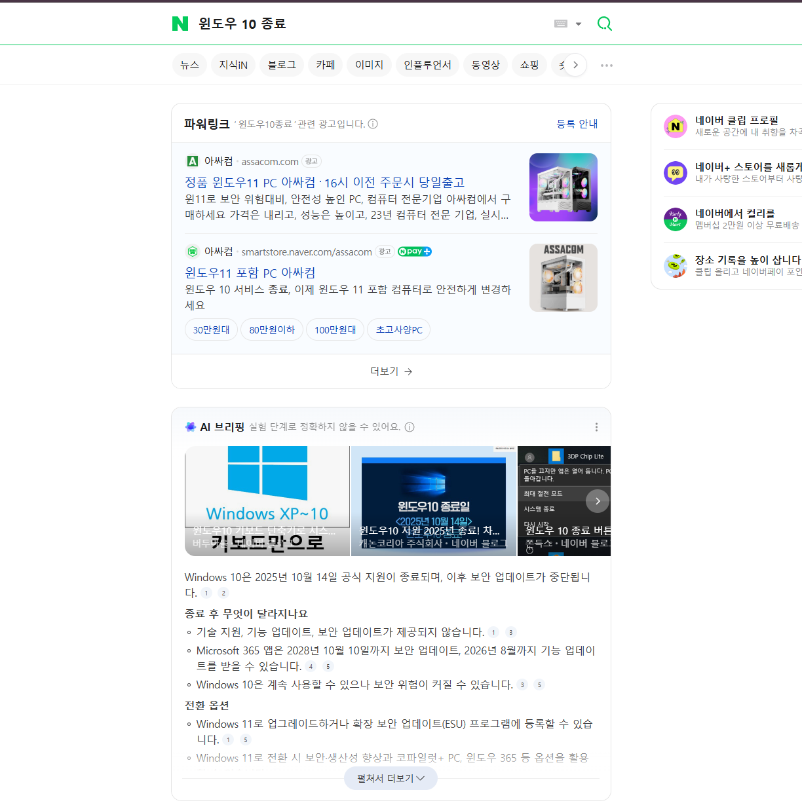
Task: Select the 이미지 tab
Action: point(369,65)
